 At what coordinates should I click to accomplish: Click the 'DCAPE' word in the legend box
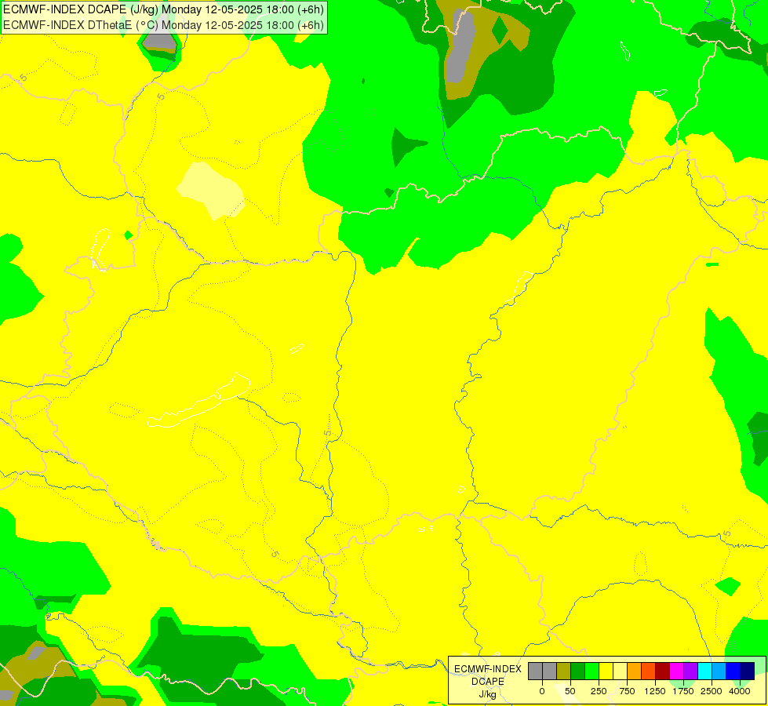click(488, 682)
